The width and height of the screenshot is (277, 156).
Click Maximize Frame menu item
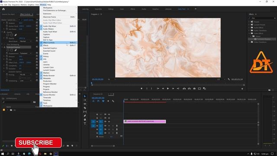58,17
